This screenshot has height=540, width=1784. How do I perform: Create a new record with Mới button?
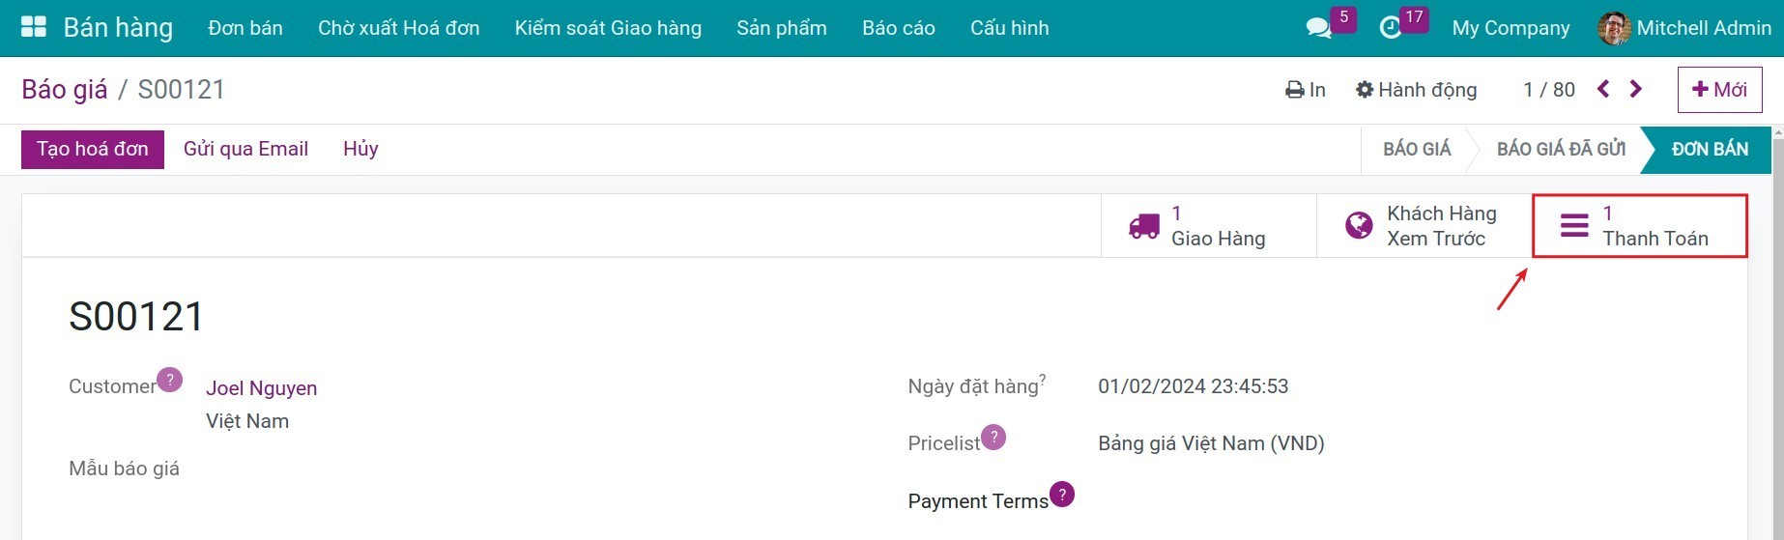[x=1720, y=90]
